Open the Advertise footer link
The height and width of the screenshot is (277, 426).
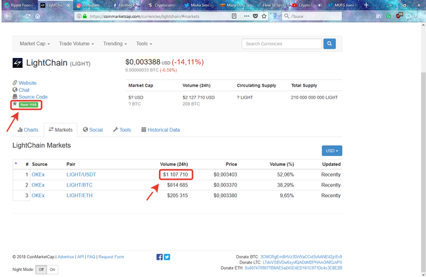65,257
